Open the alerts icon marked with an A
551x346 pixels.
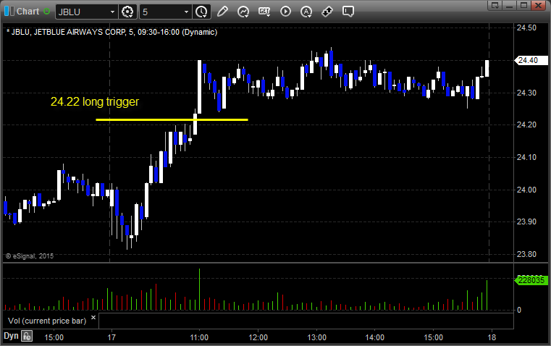306,12
